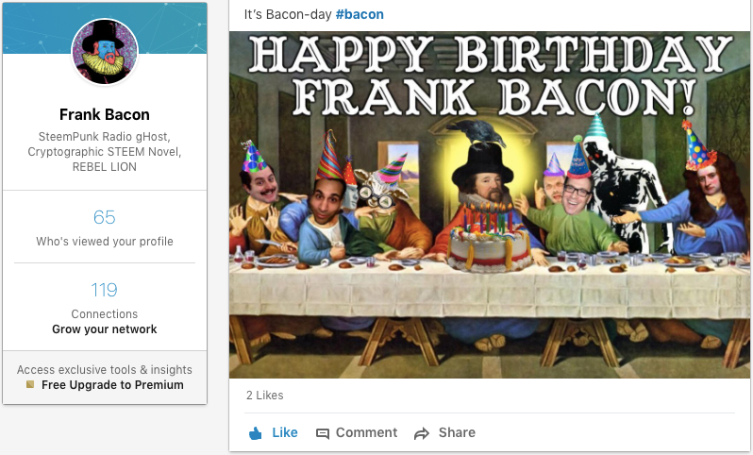Open the Comment button label
The image size is (753, 455).
tap(366, 432)
